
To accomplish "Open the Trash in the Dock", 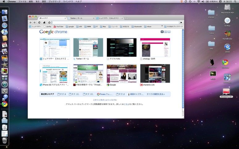I will point(5,140).
